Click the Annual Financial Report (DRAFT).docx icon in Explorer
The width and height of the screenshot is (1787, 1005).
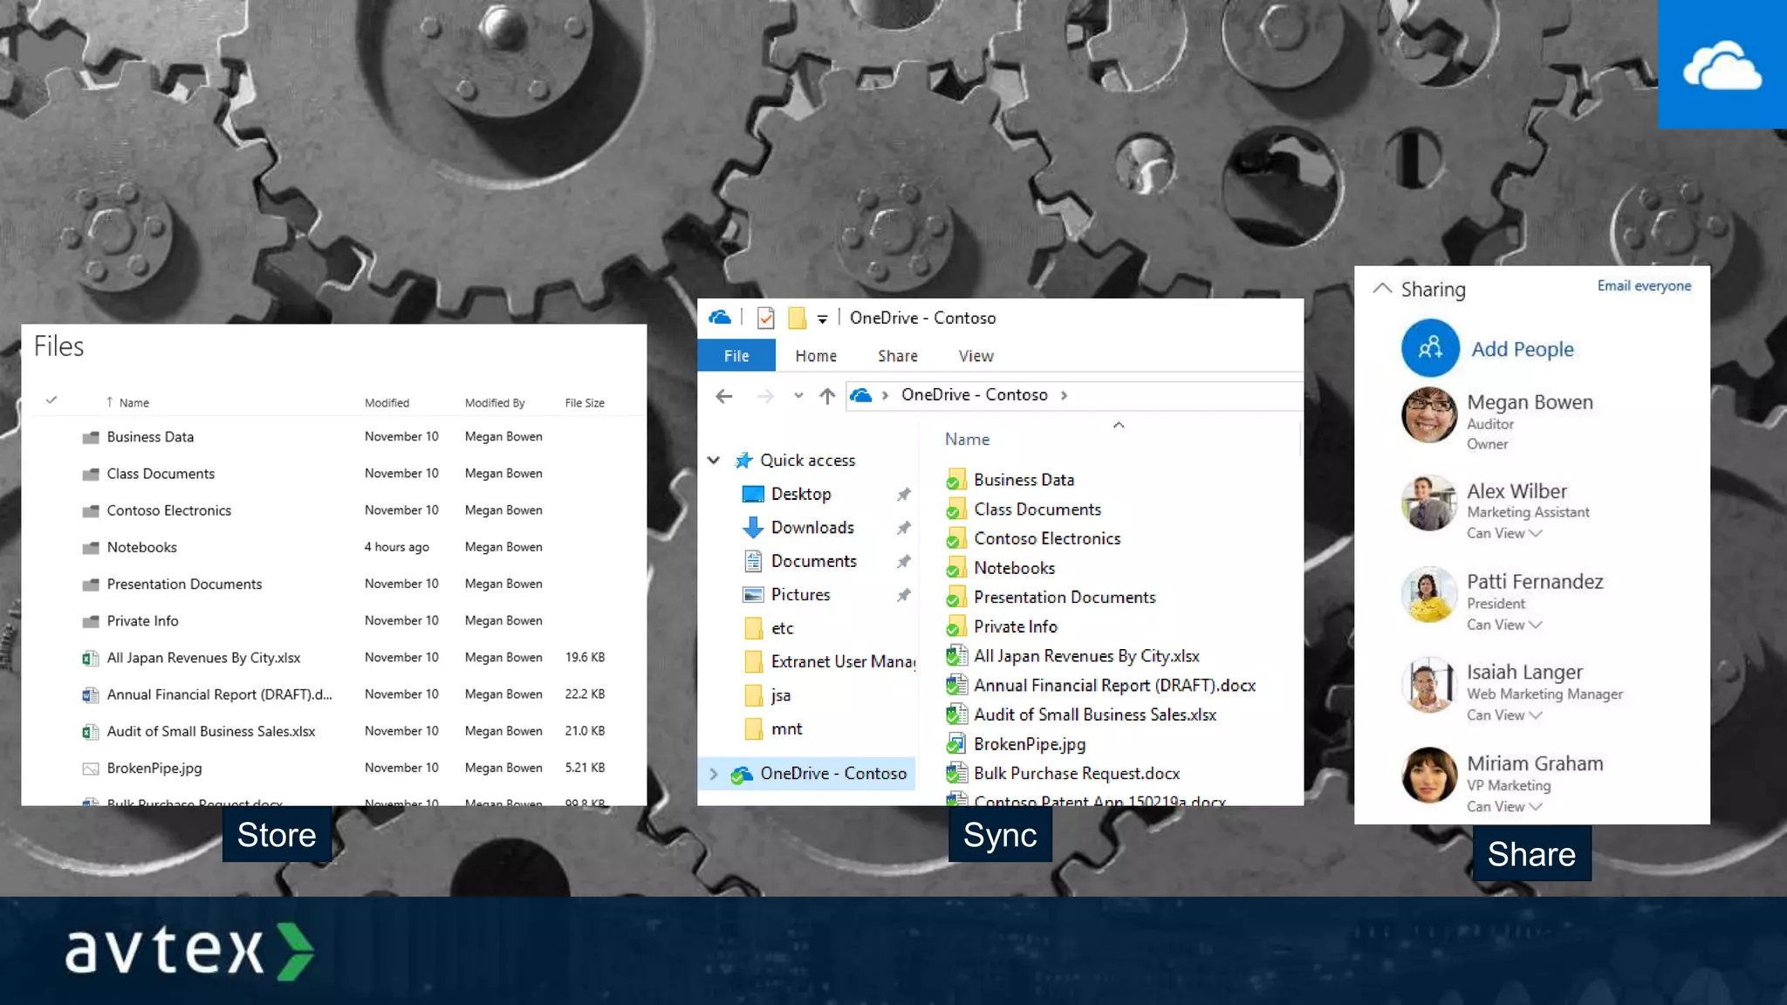pos(956,686)
